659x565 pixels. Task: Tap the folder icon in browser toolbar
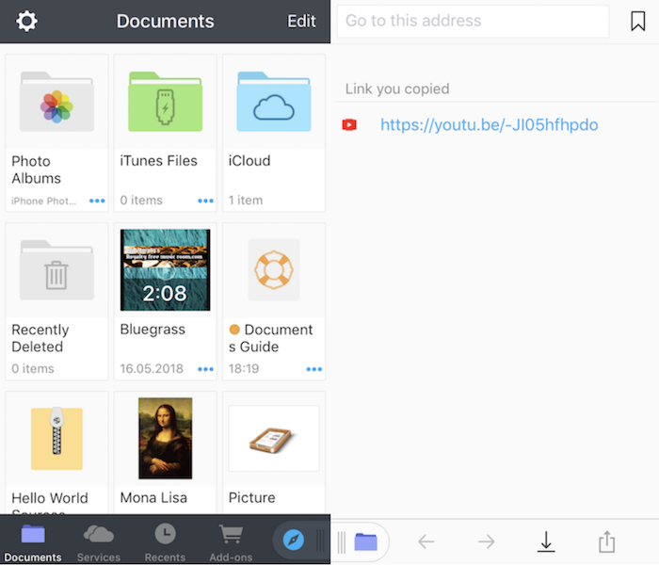365,541
